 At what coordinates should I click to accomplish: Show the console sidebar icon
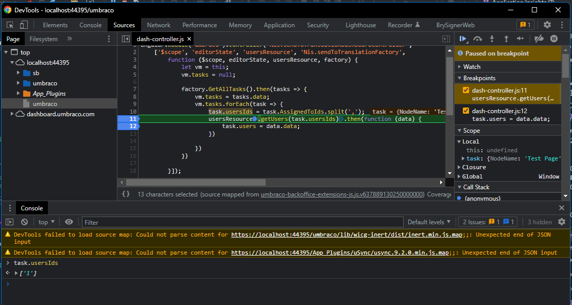[x=9, y=222]
